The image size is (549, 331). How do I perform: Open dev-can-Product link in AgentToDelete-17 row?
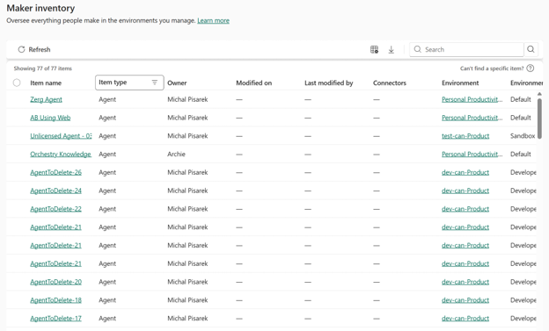[465, 318]
